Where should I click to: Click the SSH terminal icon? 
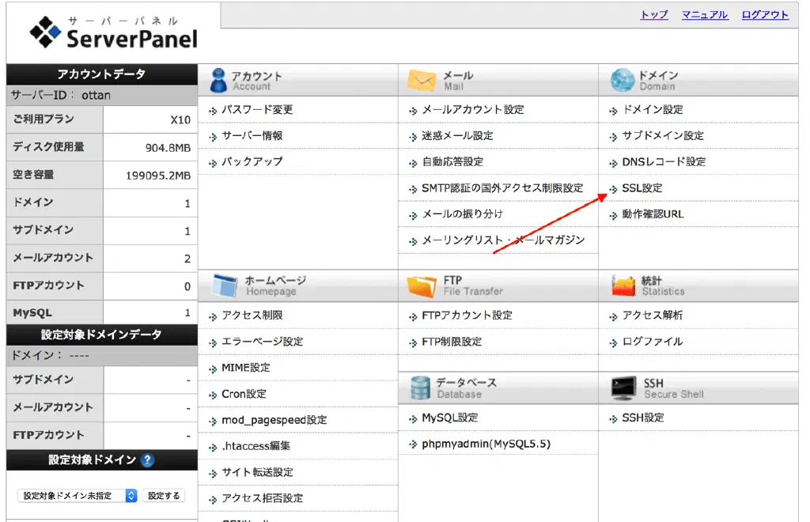click(623, 388)
